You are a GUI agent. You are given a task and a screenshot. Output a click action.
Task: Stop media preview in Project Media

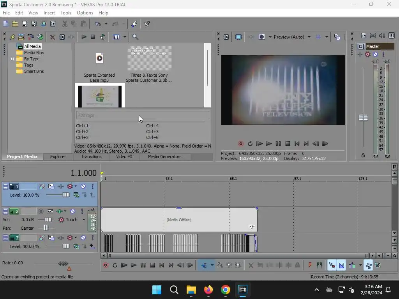click(x=93, y=37)
